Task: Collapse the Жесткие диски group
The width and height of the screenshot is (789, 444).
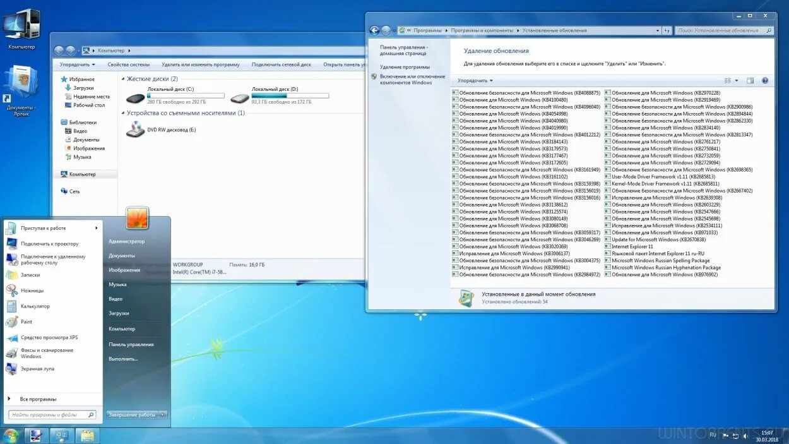Action: click(x=123, y=79)
